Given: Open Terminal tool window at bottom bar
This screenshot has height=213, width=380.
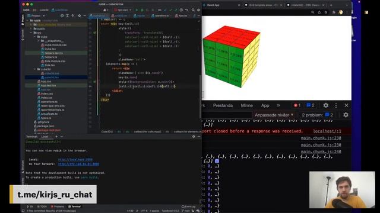Looking at the screenshot, I should [x=74, y=206].
